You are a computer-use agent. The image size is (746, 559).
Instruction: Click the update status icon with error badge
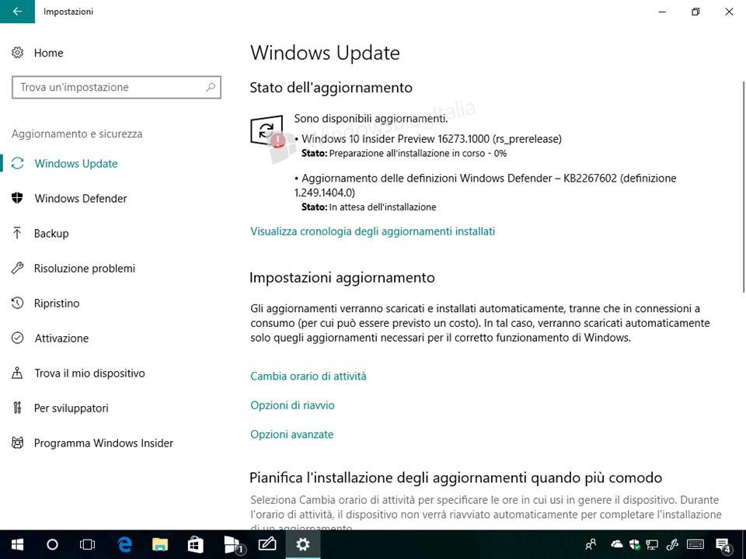pyautogui.click(x=267, y=130)
